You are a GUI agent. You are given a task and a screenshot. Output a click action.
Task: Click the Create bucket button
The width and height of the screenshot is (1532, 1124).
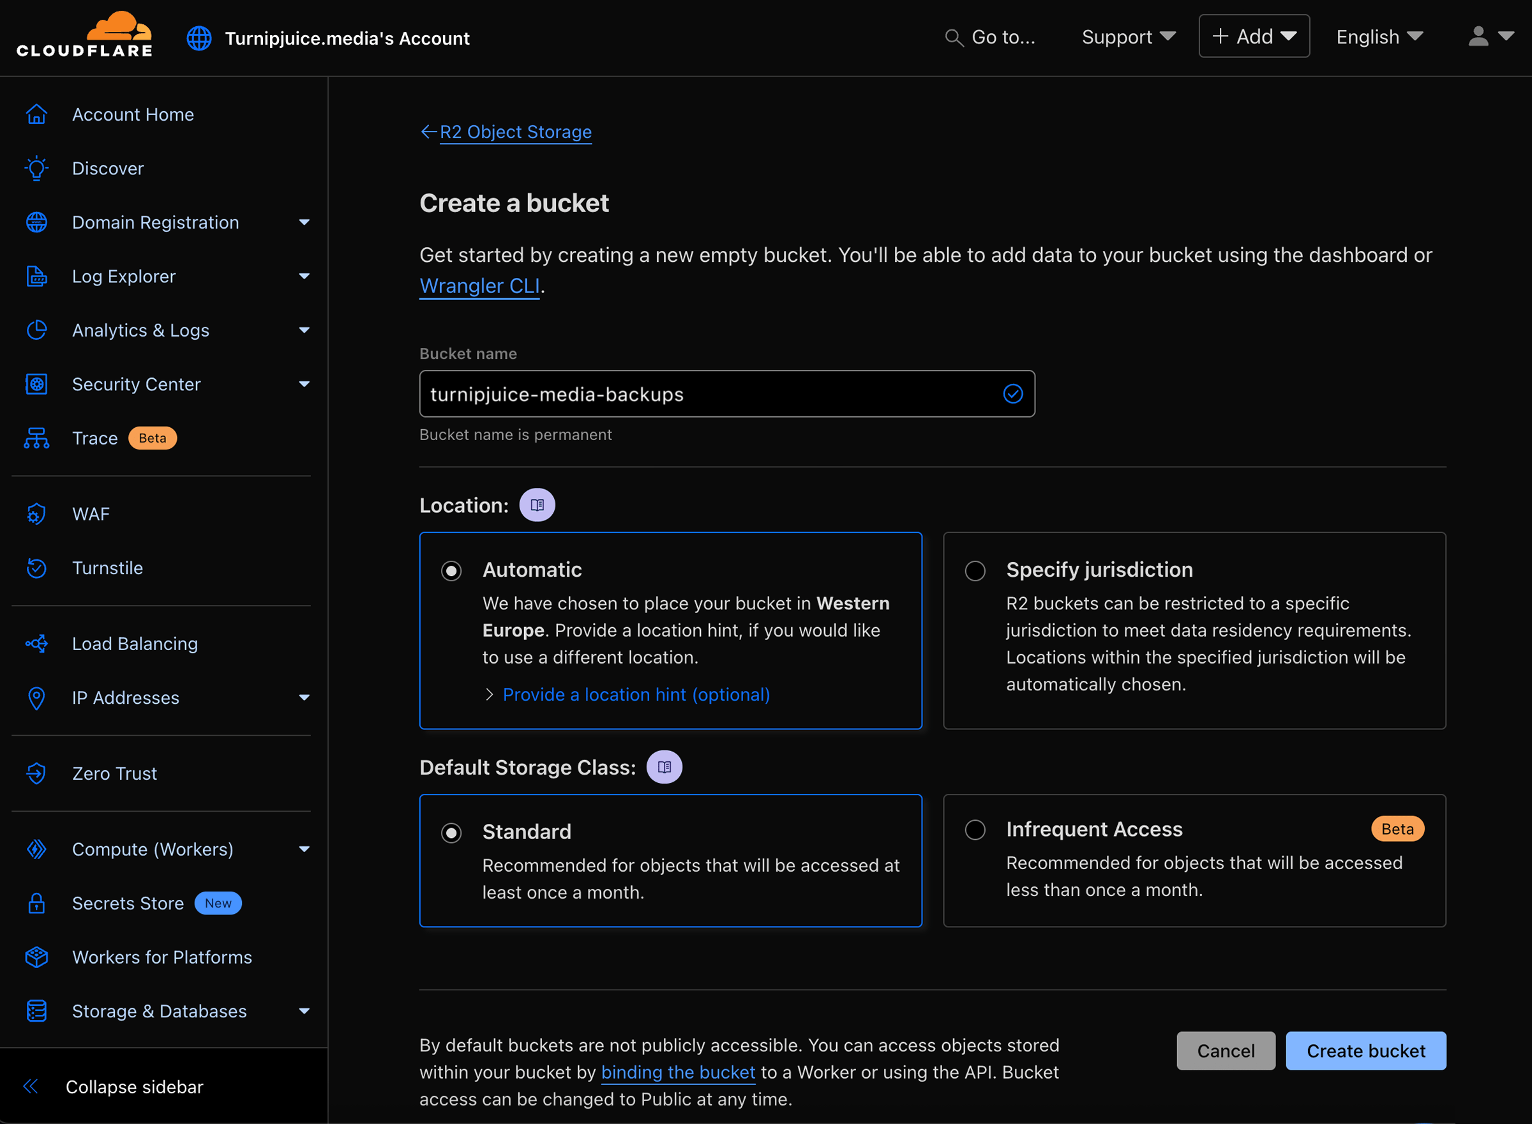[x=1365, y=1051]
